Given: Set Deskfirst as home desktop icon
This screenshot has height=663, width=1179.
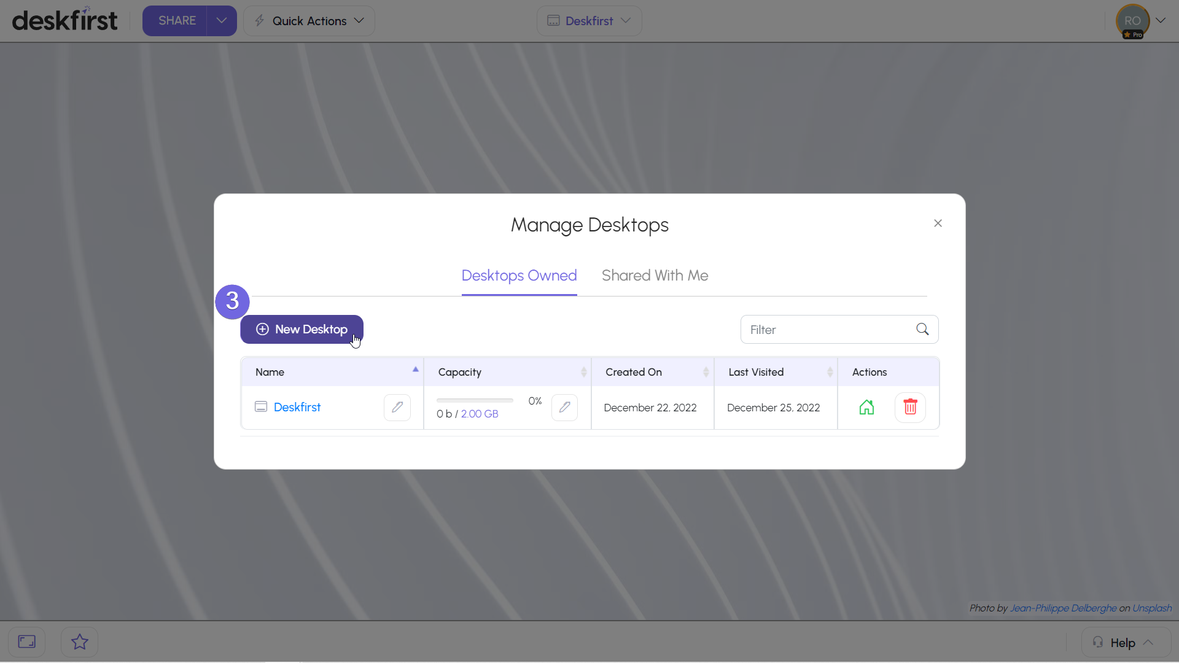Looking at the screenshot, I should pyautogui.click(x=866, y=407).
